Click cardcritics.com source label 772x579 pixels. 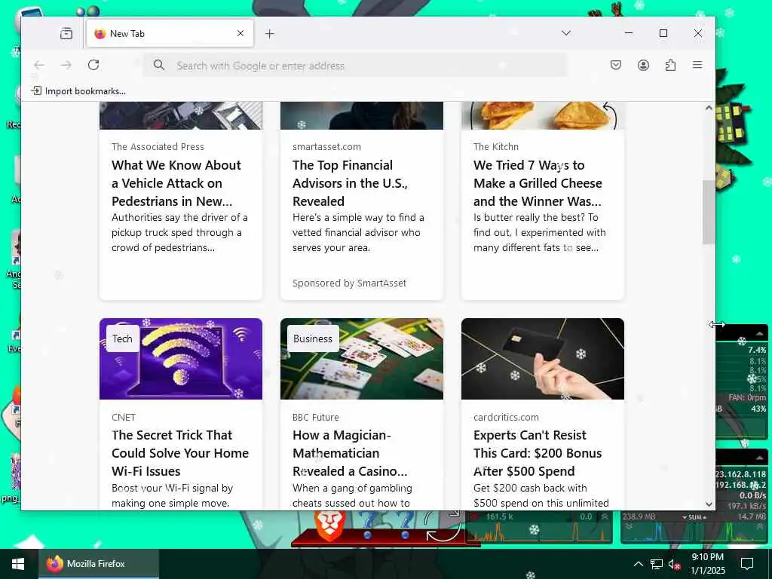(506, 418)
